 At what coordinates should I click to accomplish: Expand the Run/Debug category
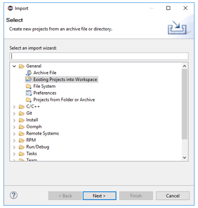pos(14,147)
